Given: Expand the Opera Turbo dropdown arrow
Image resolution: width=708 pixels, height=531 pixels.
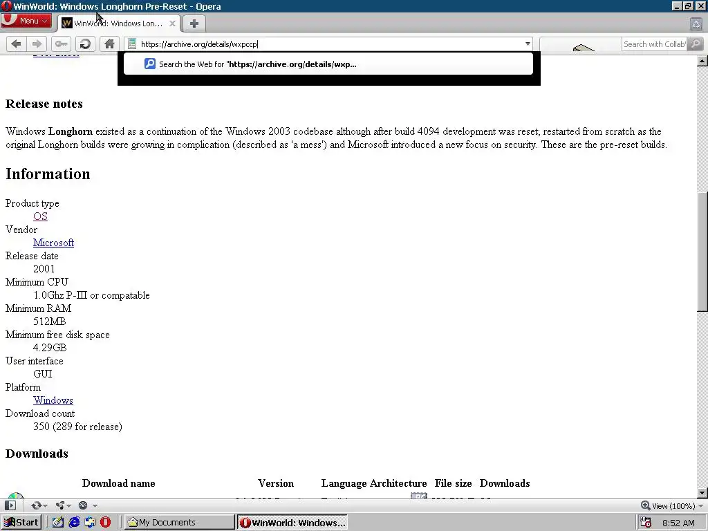Looking at the screenshot, I should pos(94,505).
